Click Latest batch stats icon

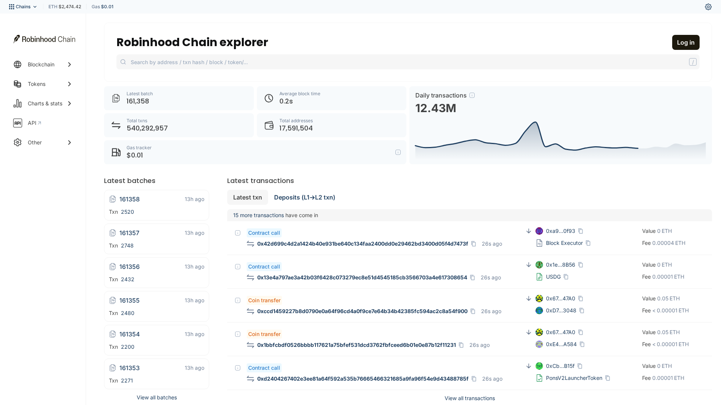[116, 98]
